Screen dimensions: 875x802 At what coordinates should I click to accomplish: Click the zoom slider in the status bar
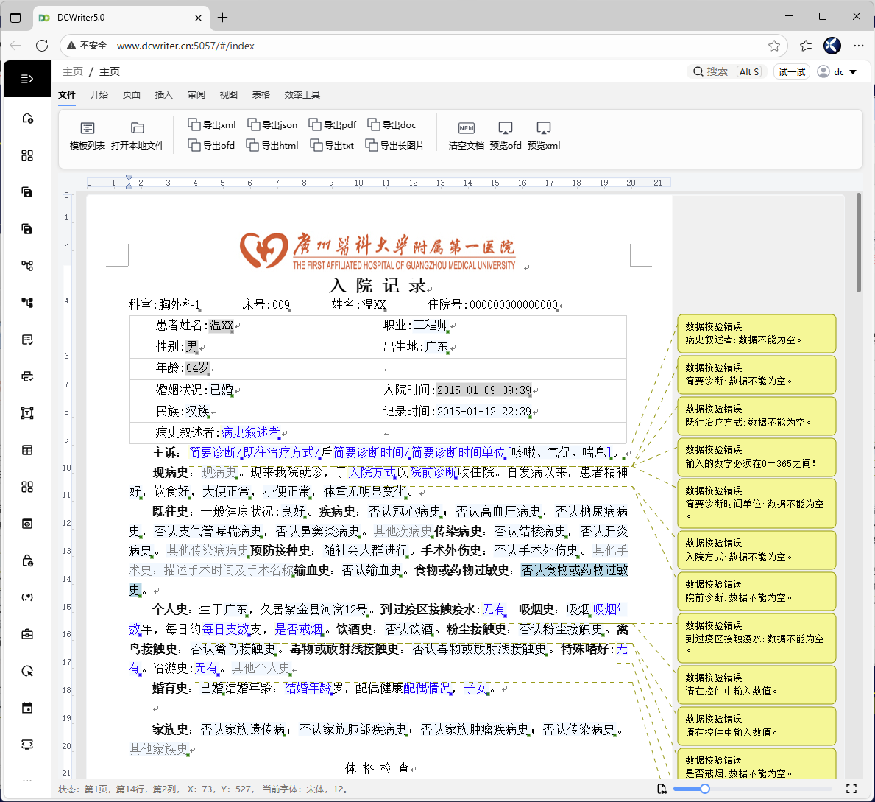tap(704, 789)
